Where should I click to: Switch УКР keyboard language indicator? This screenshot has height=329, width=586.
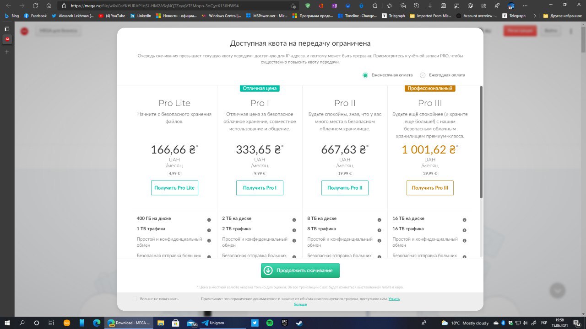coord(543,323)
